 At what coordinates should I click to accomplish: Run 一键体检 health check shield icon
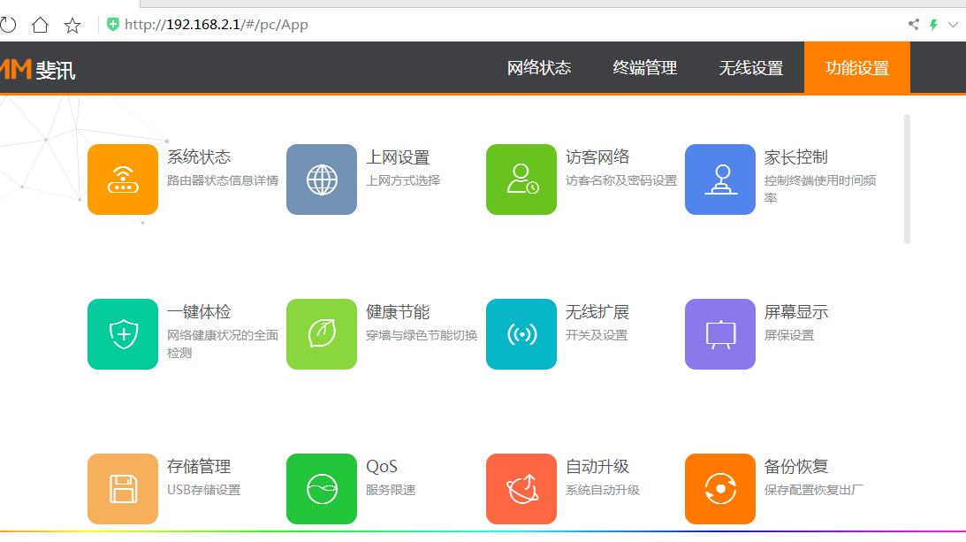point(123,333)
